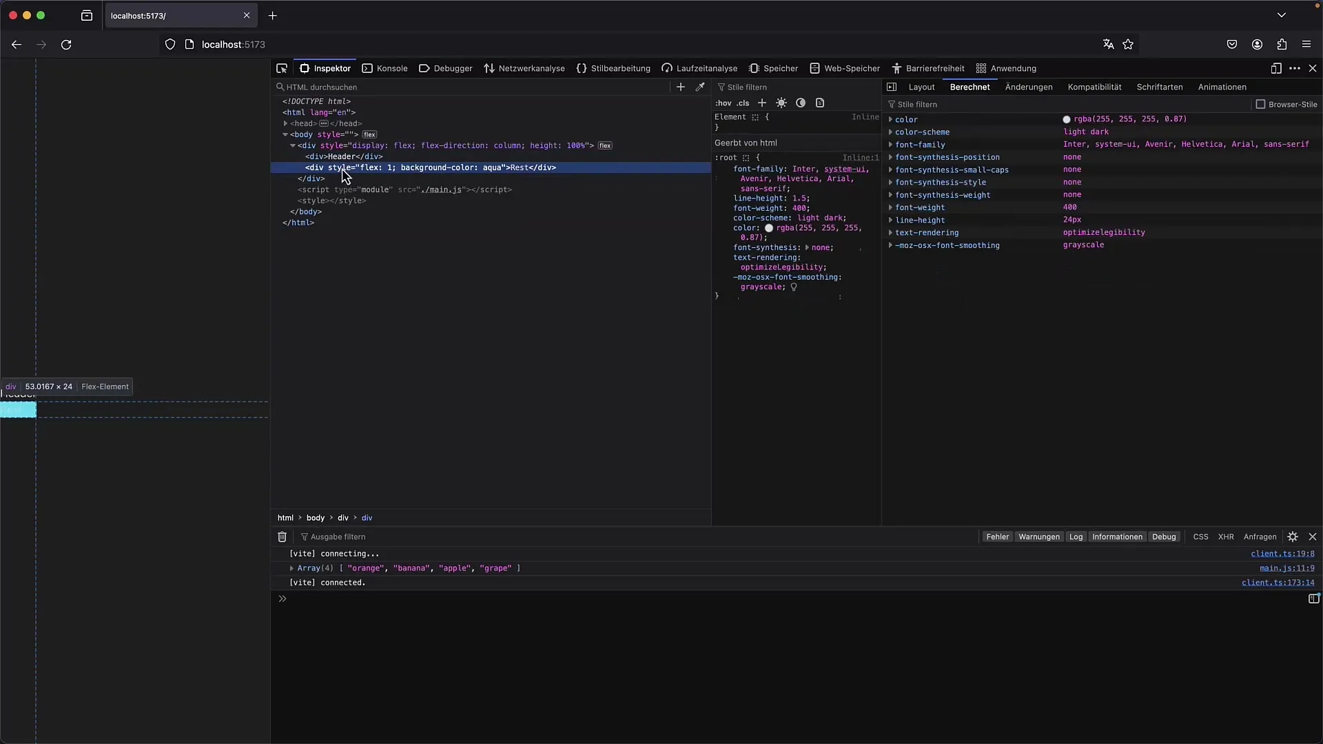Toggle the Fehler console filter

(997, 537)
